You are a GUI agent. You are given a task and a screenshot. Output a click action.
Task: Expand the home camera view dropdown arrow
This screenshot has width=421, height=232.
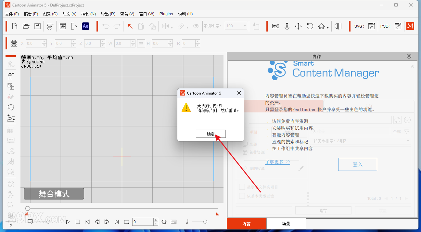[x=328, y=28]
